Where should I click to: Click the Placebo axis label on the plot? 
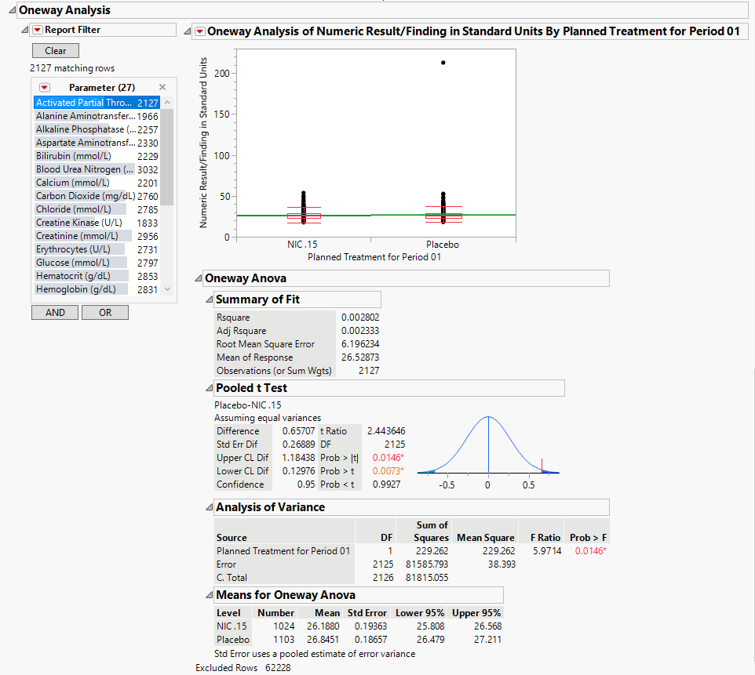[442, 245]
